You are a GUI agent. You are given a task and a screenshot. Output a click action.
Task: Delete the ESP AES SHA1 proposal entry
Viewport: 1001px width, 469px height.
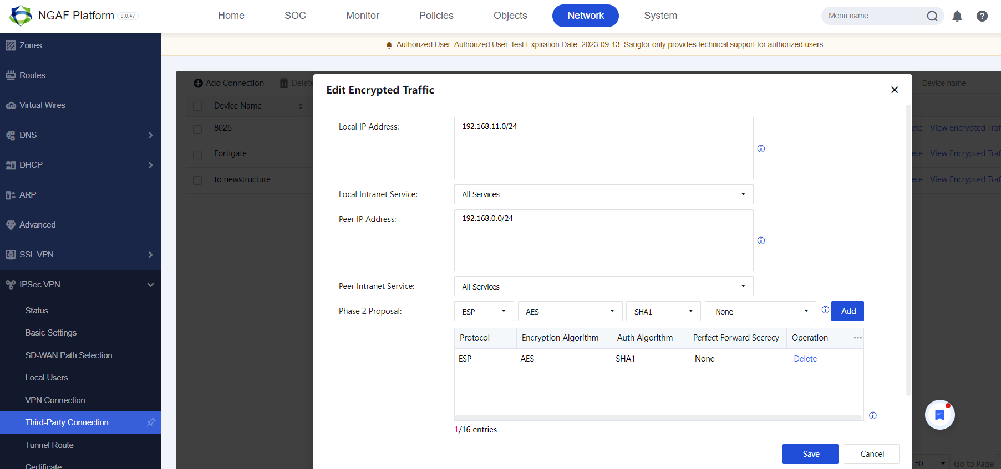(805, 359)
